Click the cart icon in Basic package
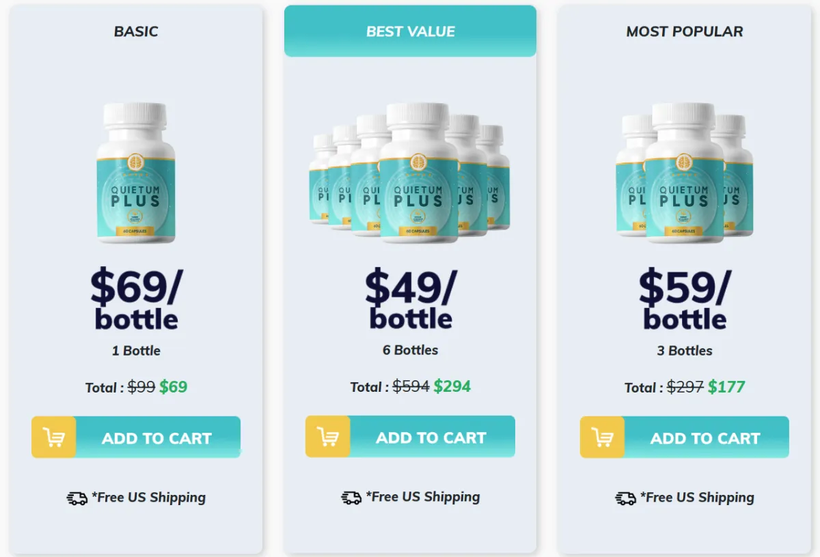The width and height of the screenshot is (820, 557). click(x=54, y=438)
